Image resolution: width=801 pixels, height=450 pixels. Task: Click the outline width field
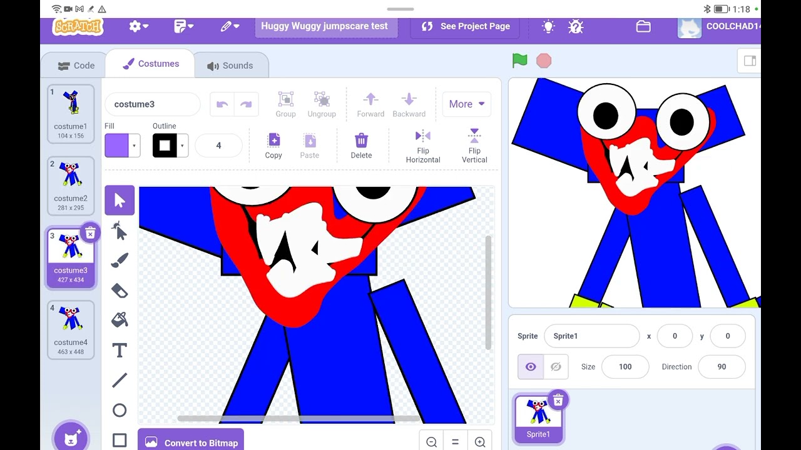click(218, 146)
